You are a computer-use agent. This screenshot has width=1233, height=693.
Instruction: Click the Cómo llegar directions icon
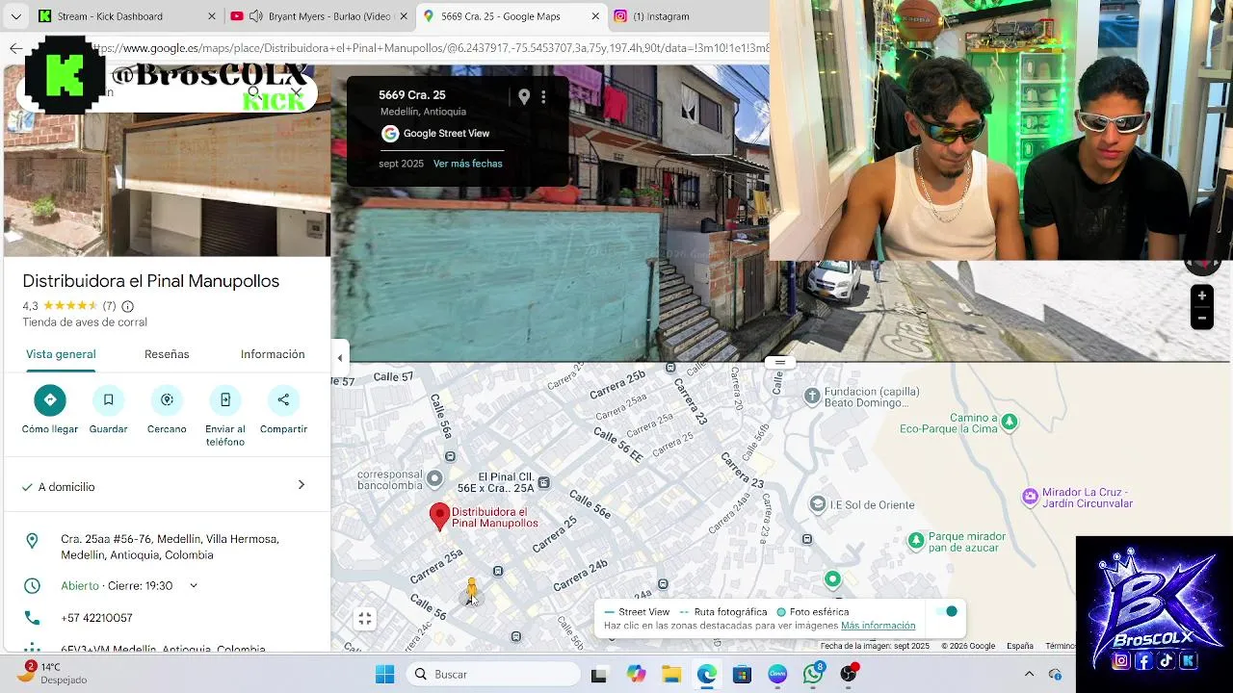(50, 399)
